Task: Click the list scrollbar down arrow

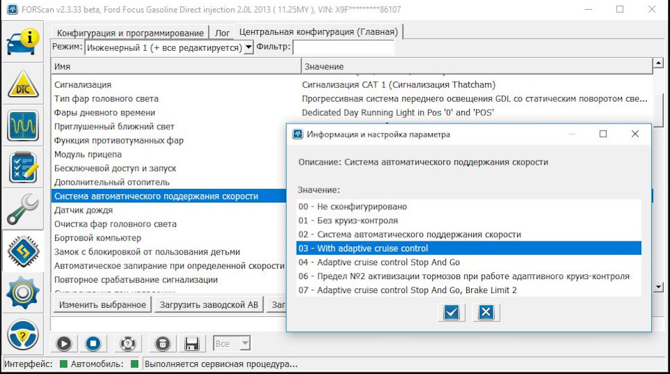Action: point(658,287)
